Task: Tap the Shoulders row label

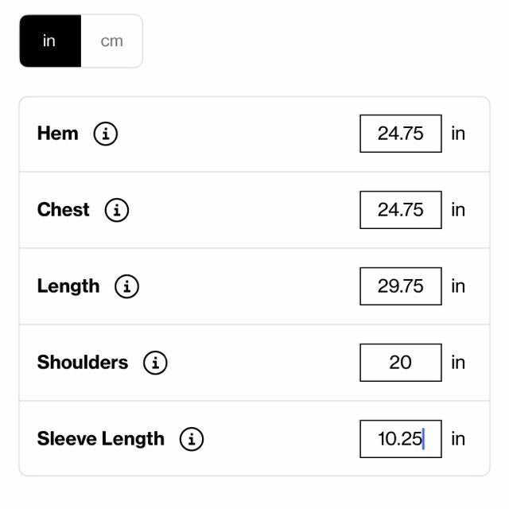Action: [x=83, y=363]
